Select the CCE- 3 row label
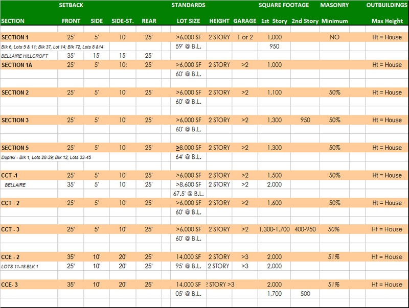 (x=9, y=285)
